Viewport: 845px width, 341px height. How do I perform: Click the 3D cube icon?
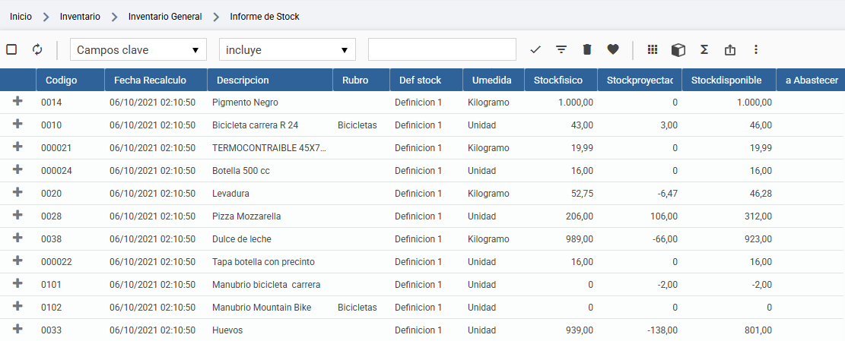click(678, 49)
